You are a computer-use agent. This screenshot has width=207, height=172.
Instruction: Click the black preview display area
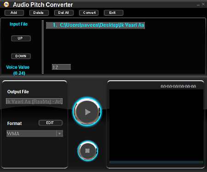(156, 125)
